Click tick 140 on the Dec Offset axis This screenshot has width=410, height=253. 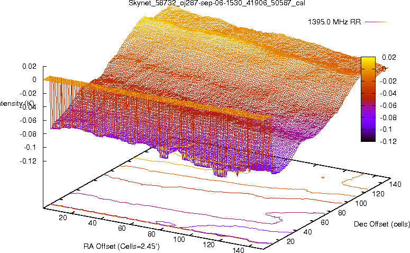click(395, 185)
